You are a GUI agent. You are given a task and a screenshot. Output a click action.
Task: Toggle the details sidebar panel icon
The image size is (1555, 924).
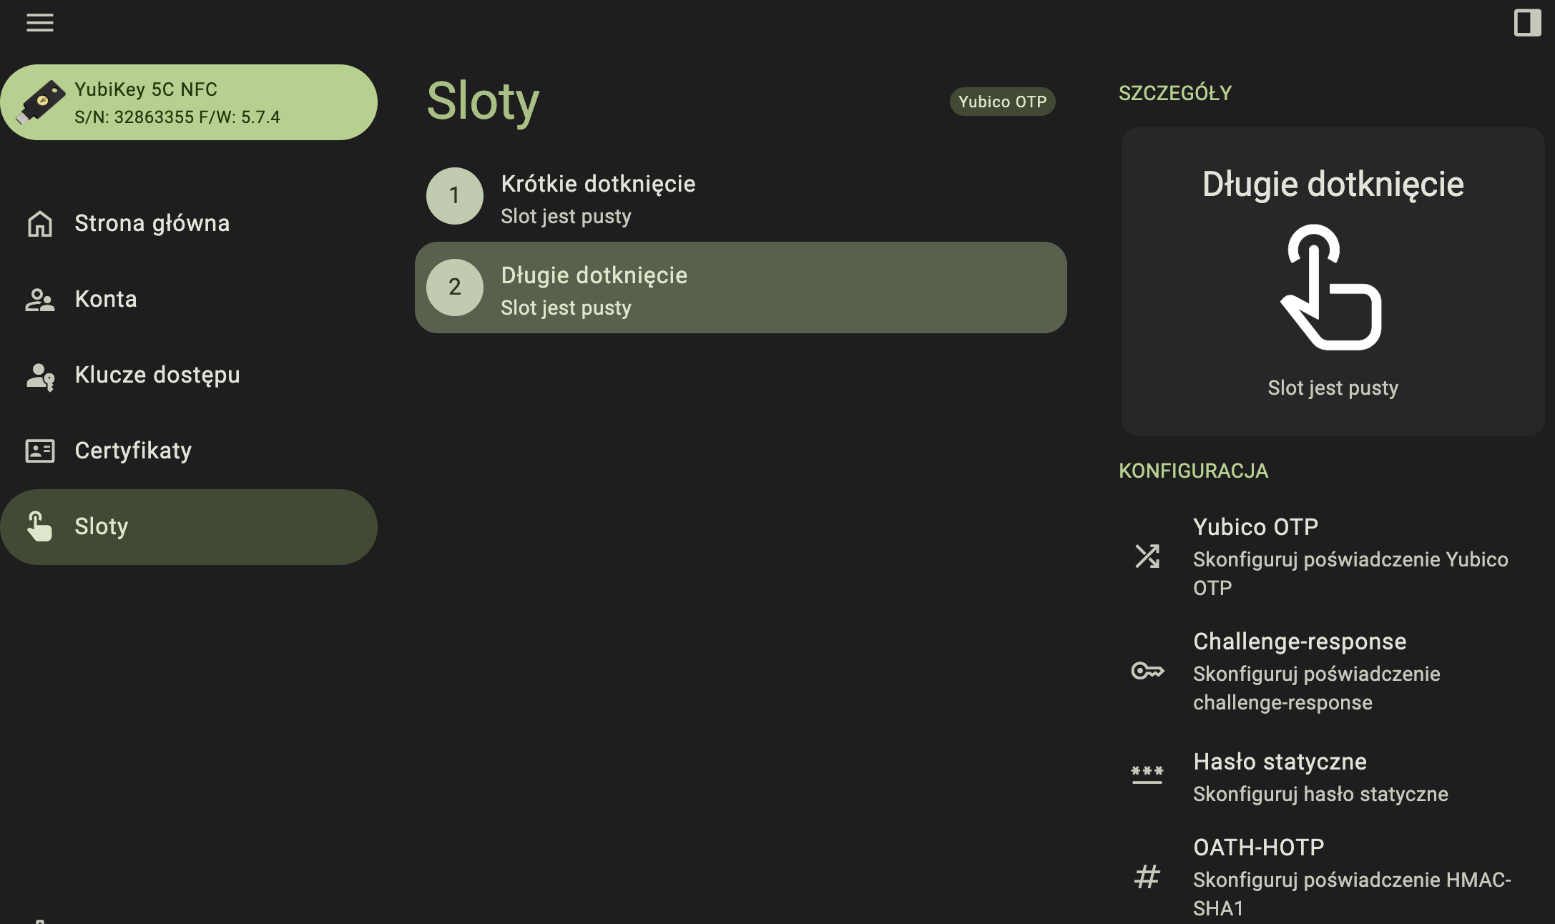(1527, 23)
